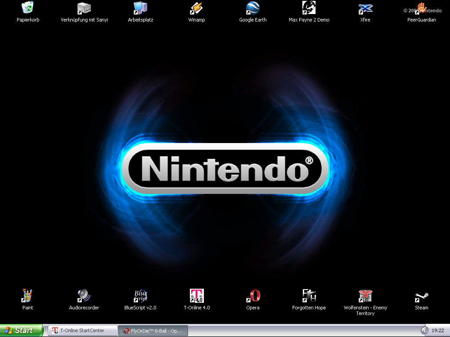Image resolution: width=450 pixels, height=337 pixels.
Task: Select Wolfenstein - Enemy Territory icon
Action: pyautogui.click(x=365, y=296)
